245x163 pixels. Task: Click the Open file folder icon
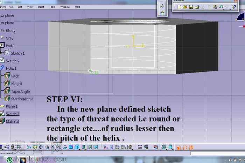click(185, 7)
